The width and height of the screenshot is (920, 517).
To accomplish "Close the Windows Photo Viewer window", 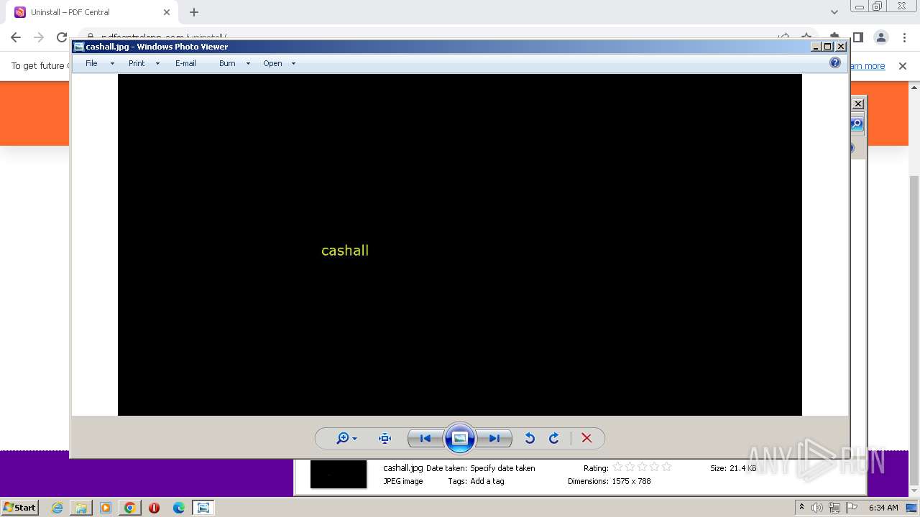I will pyautogui.click(x=841, y=47).
